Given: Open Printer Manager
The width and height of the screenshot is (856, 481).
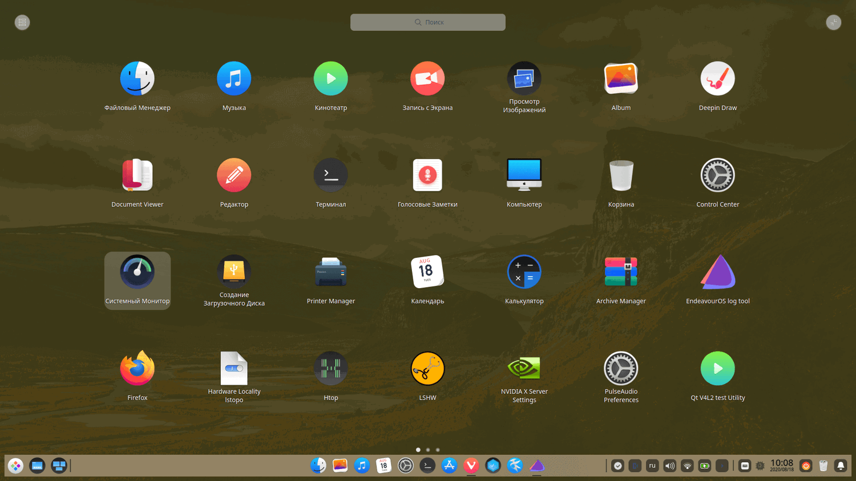Looking at the screenshot, I should click(x=331, y=272).
